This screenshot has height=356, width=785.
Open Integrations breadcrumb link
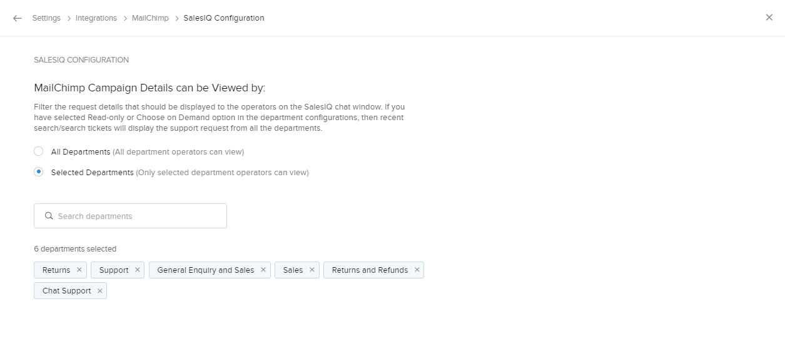(x=96, y=18)
